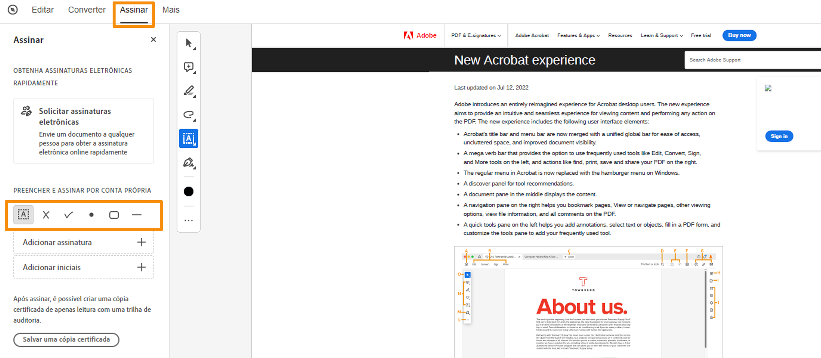Expand Adicionar assinatura with plus
The width and height of the screenshot is (821, 358).
point(141,243)
